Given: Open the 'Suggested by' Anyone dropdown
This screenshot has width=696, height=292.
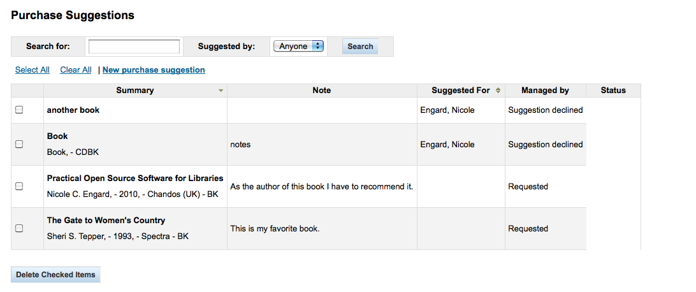Looking at the screenshot, I should coord(298,46).
